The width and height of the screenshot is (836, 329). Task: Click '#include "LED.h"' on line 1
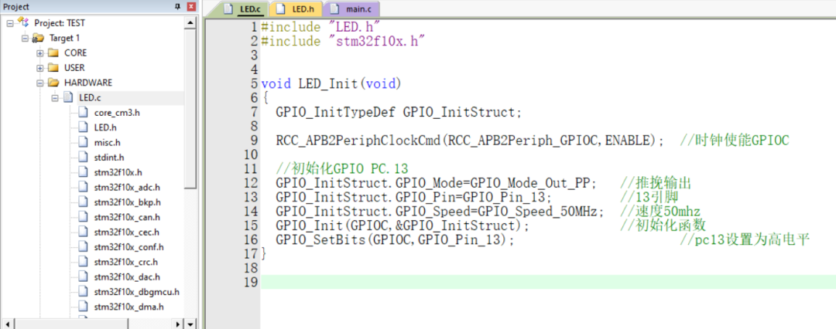point(320,26)
